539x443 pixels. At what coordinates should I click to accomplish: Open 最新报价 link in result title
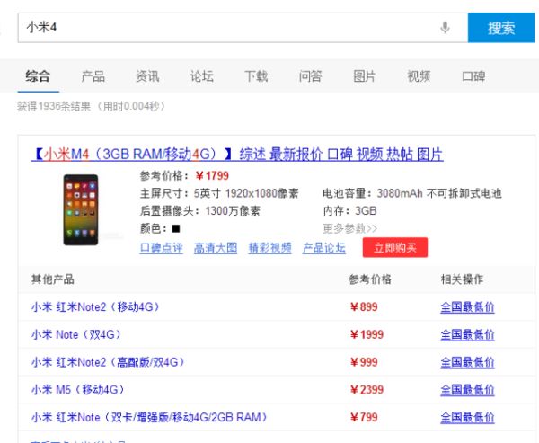[x=296, y=154]
